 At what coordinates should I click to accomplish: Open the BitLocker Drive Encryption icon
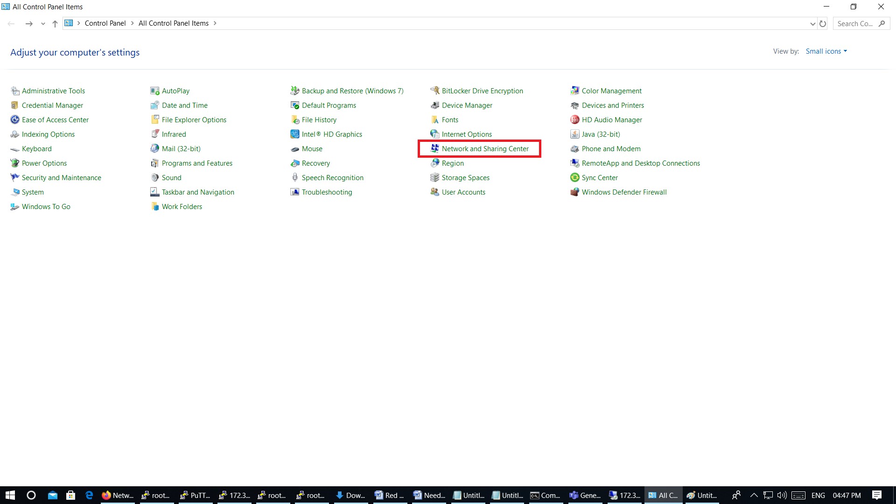434,91
